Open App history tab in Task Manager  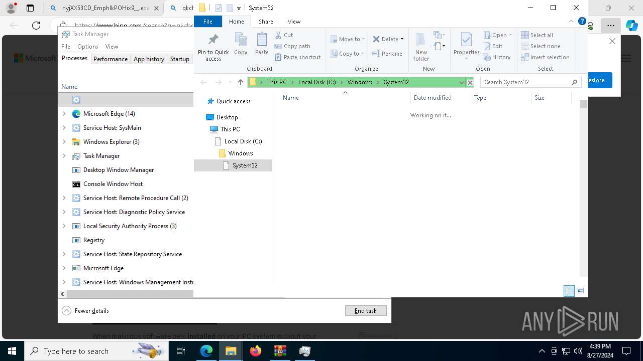[149, 59]
